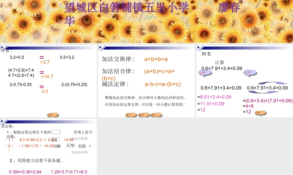Click the step =11.91+0.09
Viewport: 293px width, 175px height.
[211, 104]
